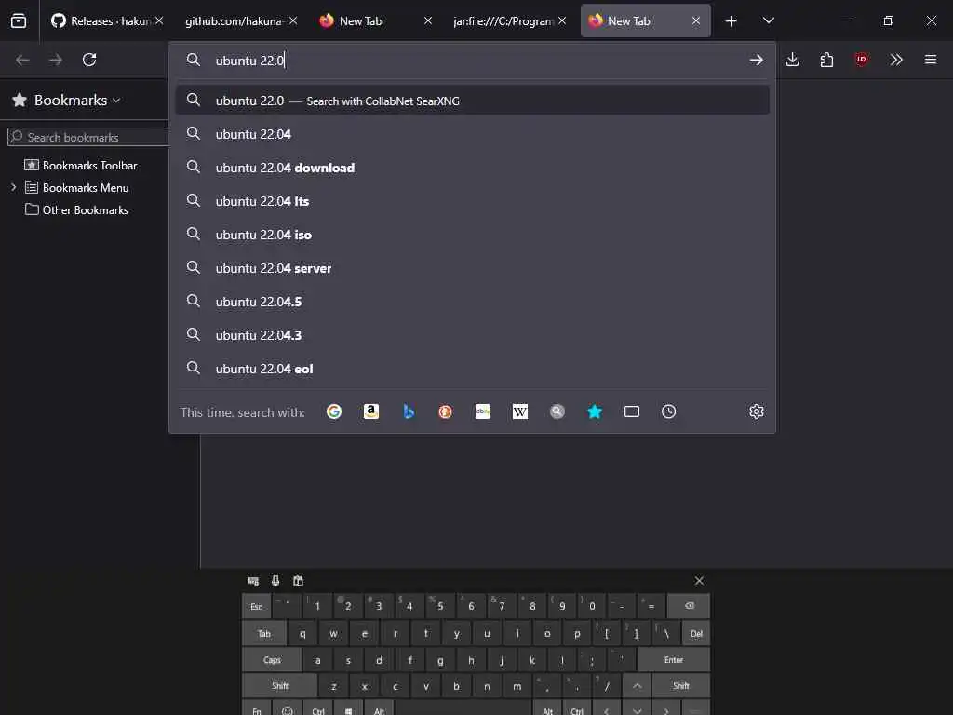Focus the Search bookmarks field

[88, 137]
